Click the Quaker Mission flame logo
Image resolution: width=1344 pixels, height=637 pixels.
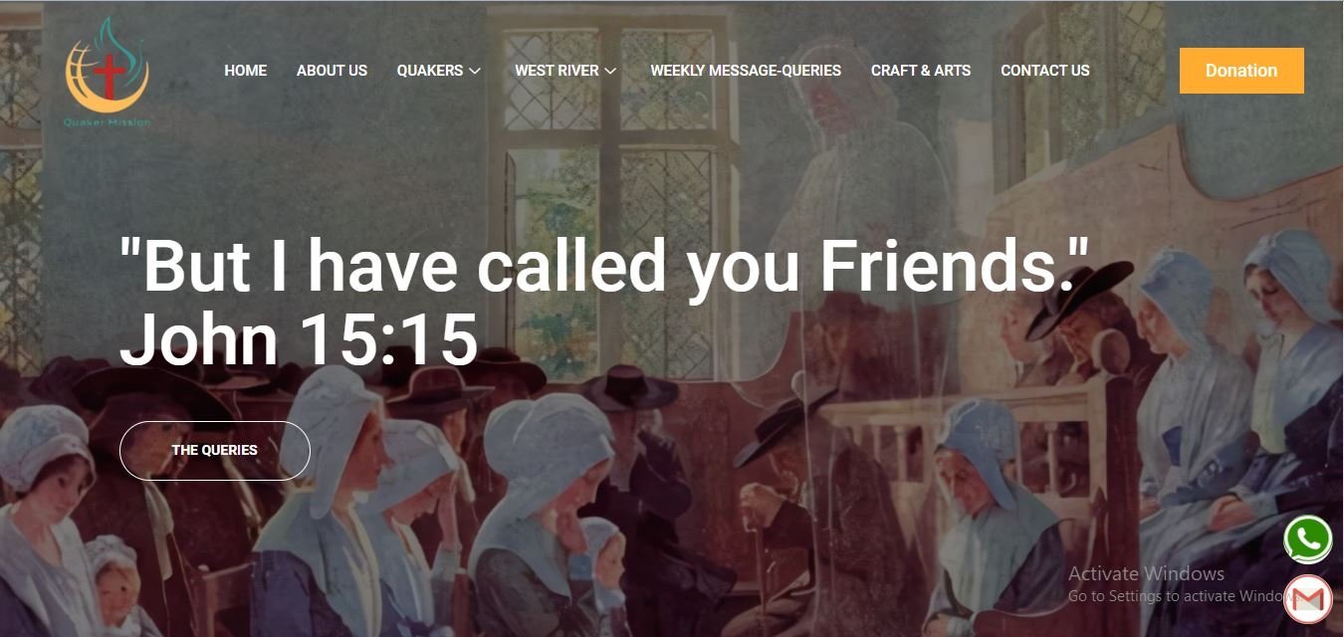coord(108,72)
